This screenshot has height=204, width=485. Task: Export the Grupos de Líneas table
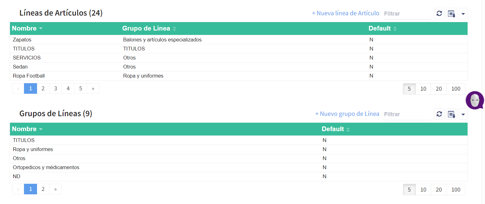[451, 114]
